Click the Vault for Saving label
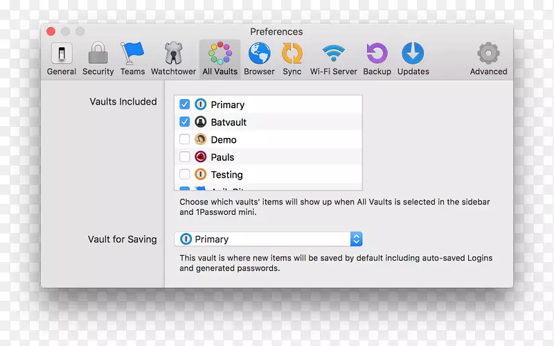554x346 pixels. pos(123,239)
